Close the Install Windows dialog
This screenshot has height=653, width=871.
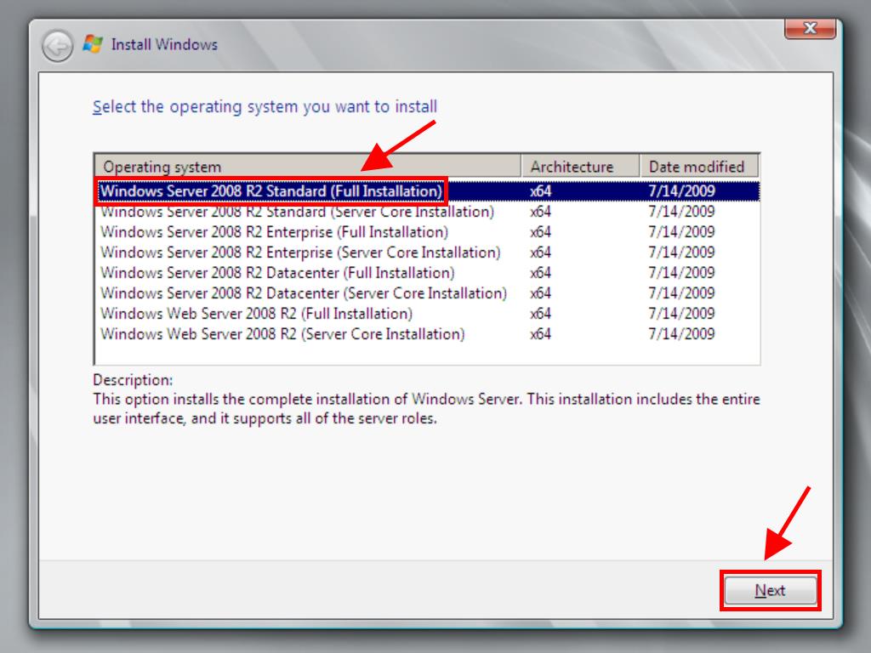[808, 28]
